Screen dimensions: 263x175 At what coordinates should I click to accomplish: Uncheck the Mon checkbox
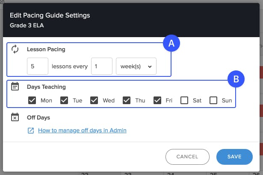(x=32, y=100)
